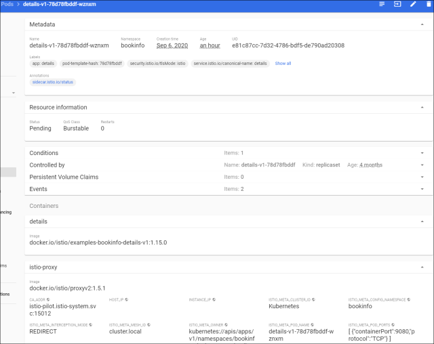Collapse the istio-proxy container card
This screenshot has height=344, width=434.
click(x=422, y=267)
